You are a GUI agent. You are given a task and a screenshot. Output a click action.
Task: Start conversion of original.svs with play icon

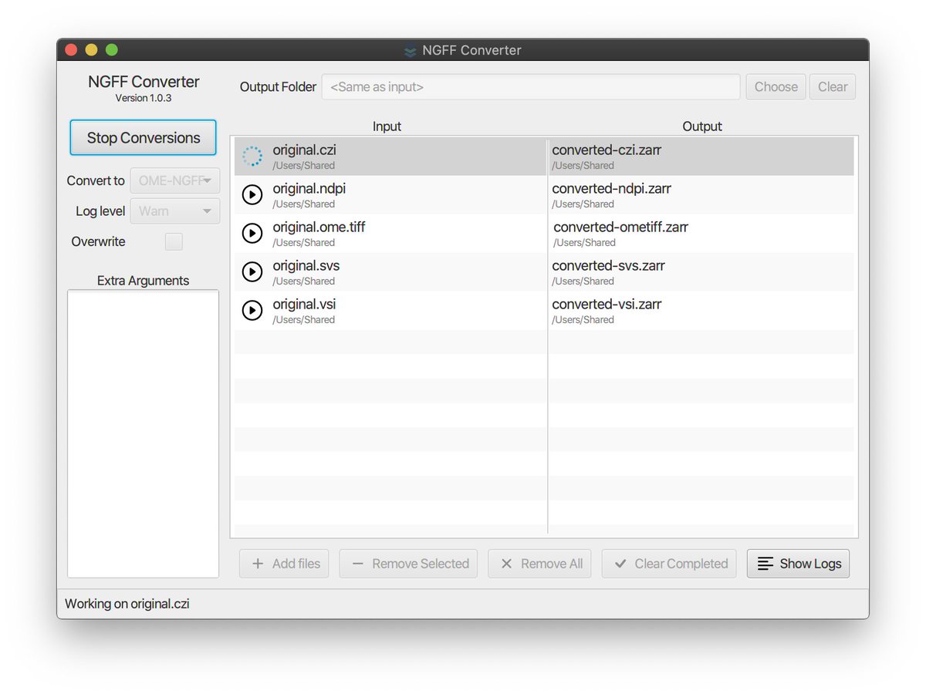252,272
